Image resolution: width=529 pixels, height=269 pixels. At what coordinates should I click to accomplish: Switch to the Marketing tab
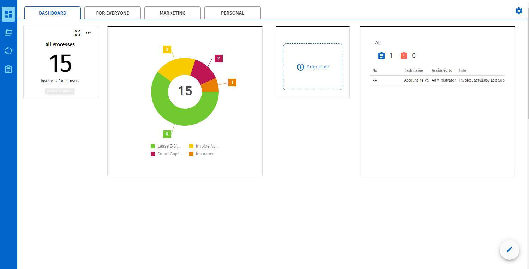tap(173, 13)
